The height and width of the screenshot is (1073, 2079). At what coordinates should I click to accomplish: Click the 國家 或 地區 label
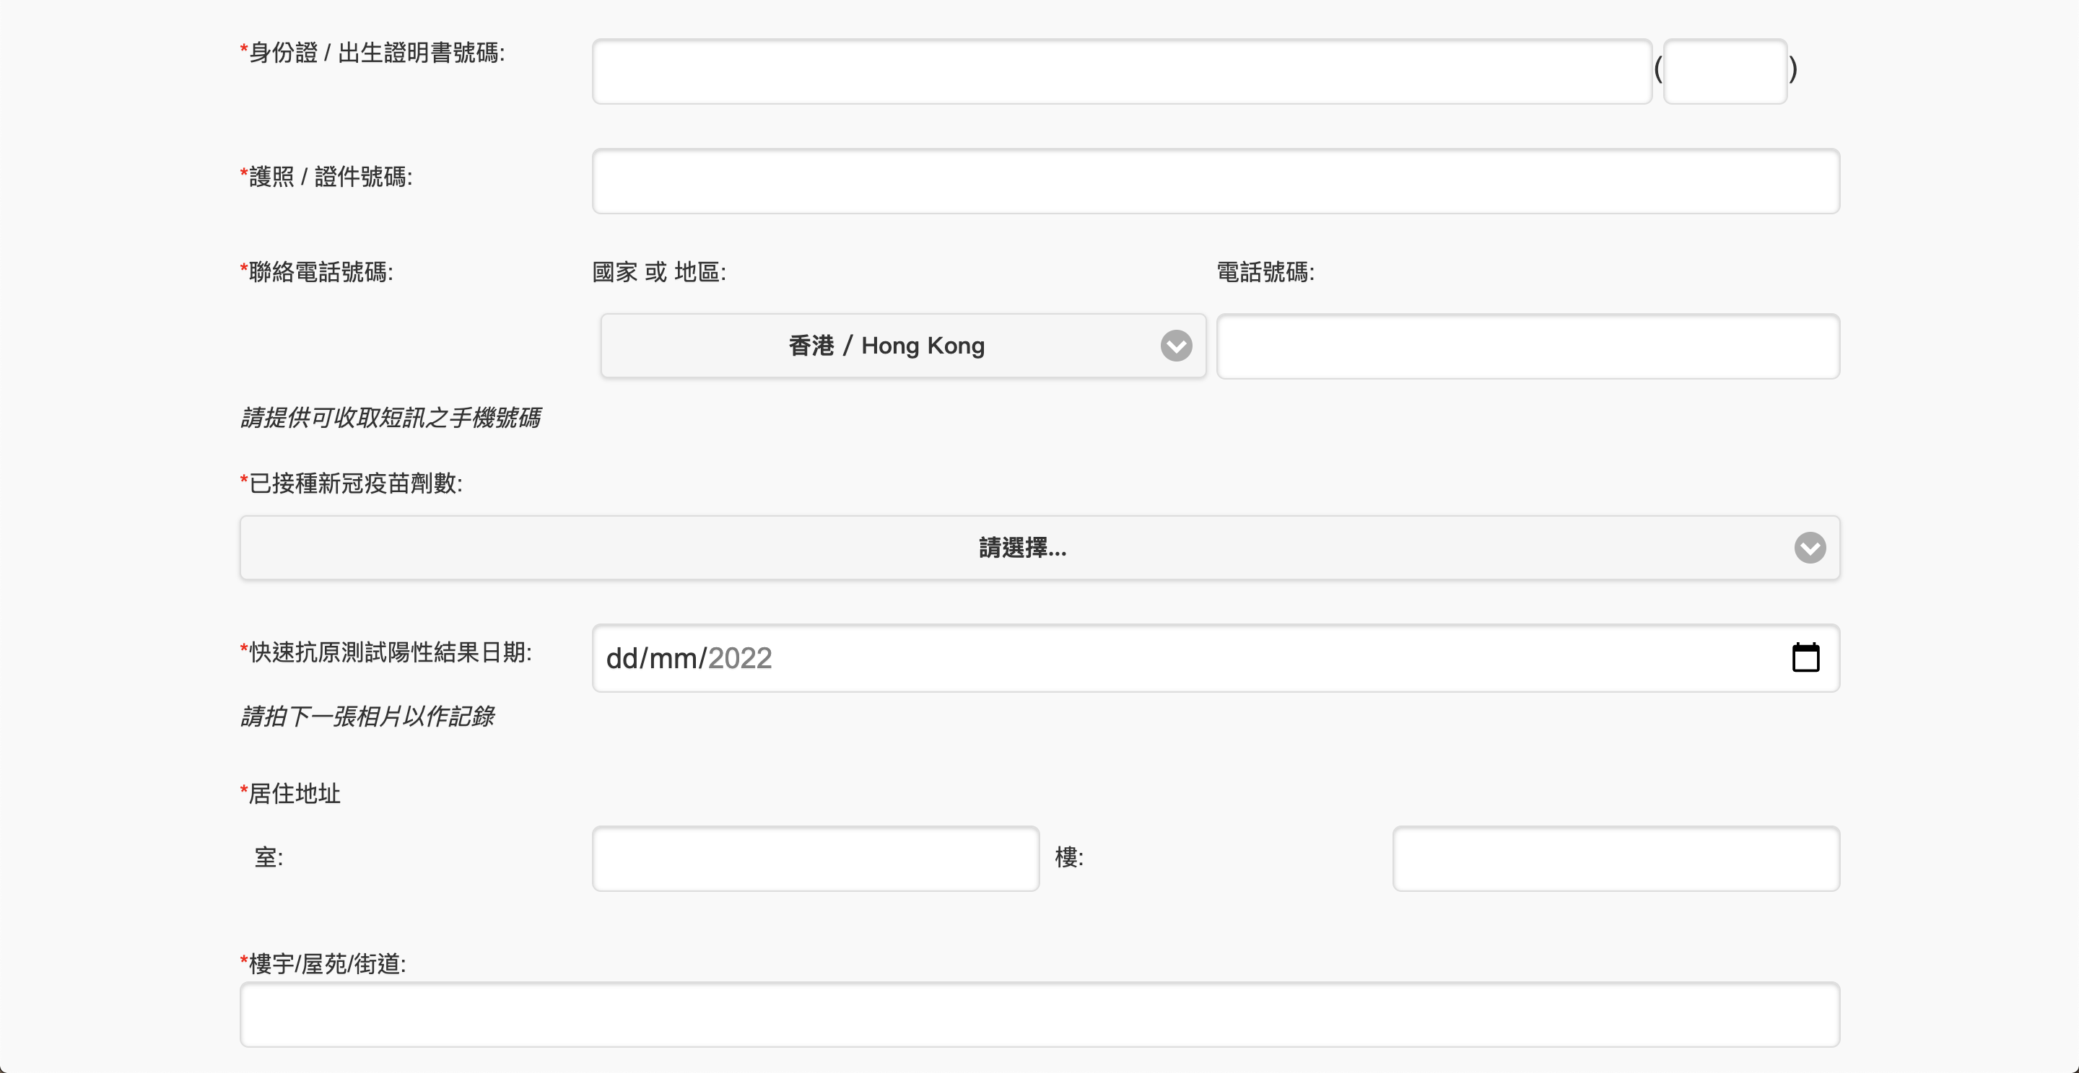click(x=658, y=272)
